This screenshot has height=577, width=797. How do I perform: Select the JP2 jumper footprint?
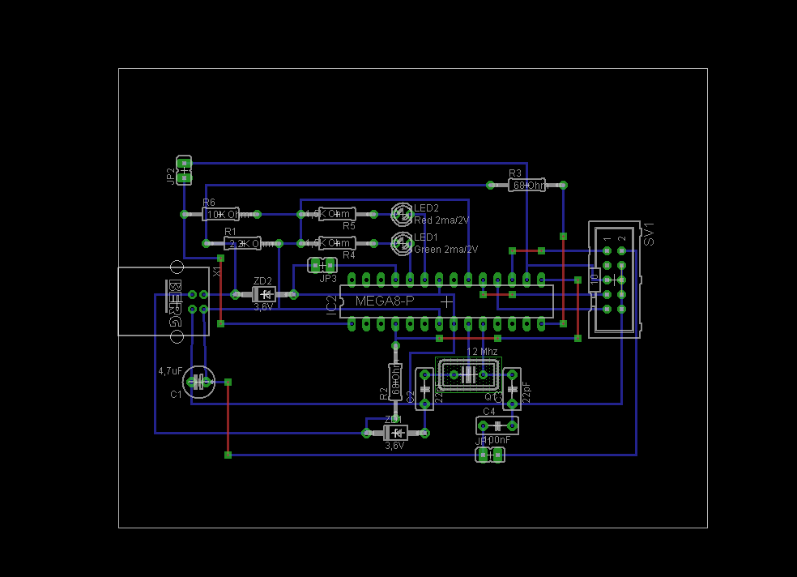click(184, 170)
